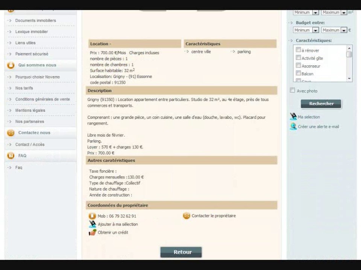This screenshot has height=270, width=361.
Task: Click the text Prix : 700.00 €/Mois
Action: tap(108, 53)
